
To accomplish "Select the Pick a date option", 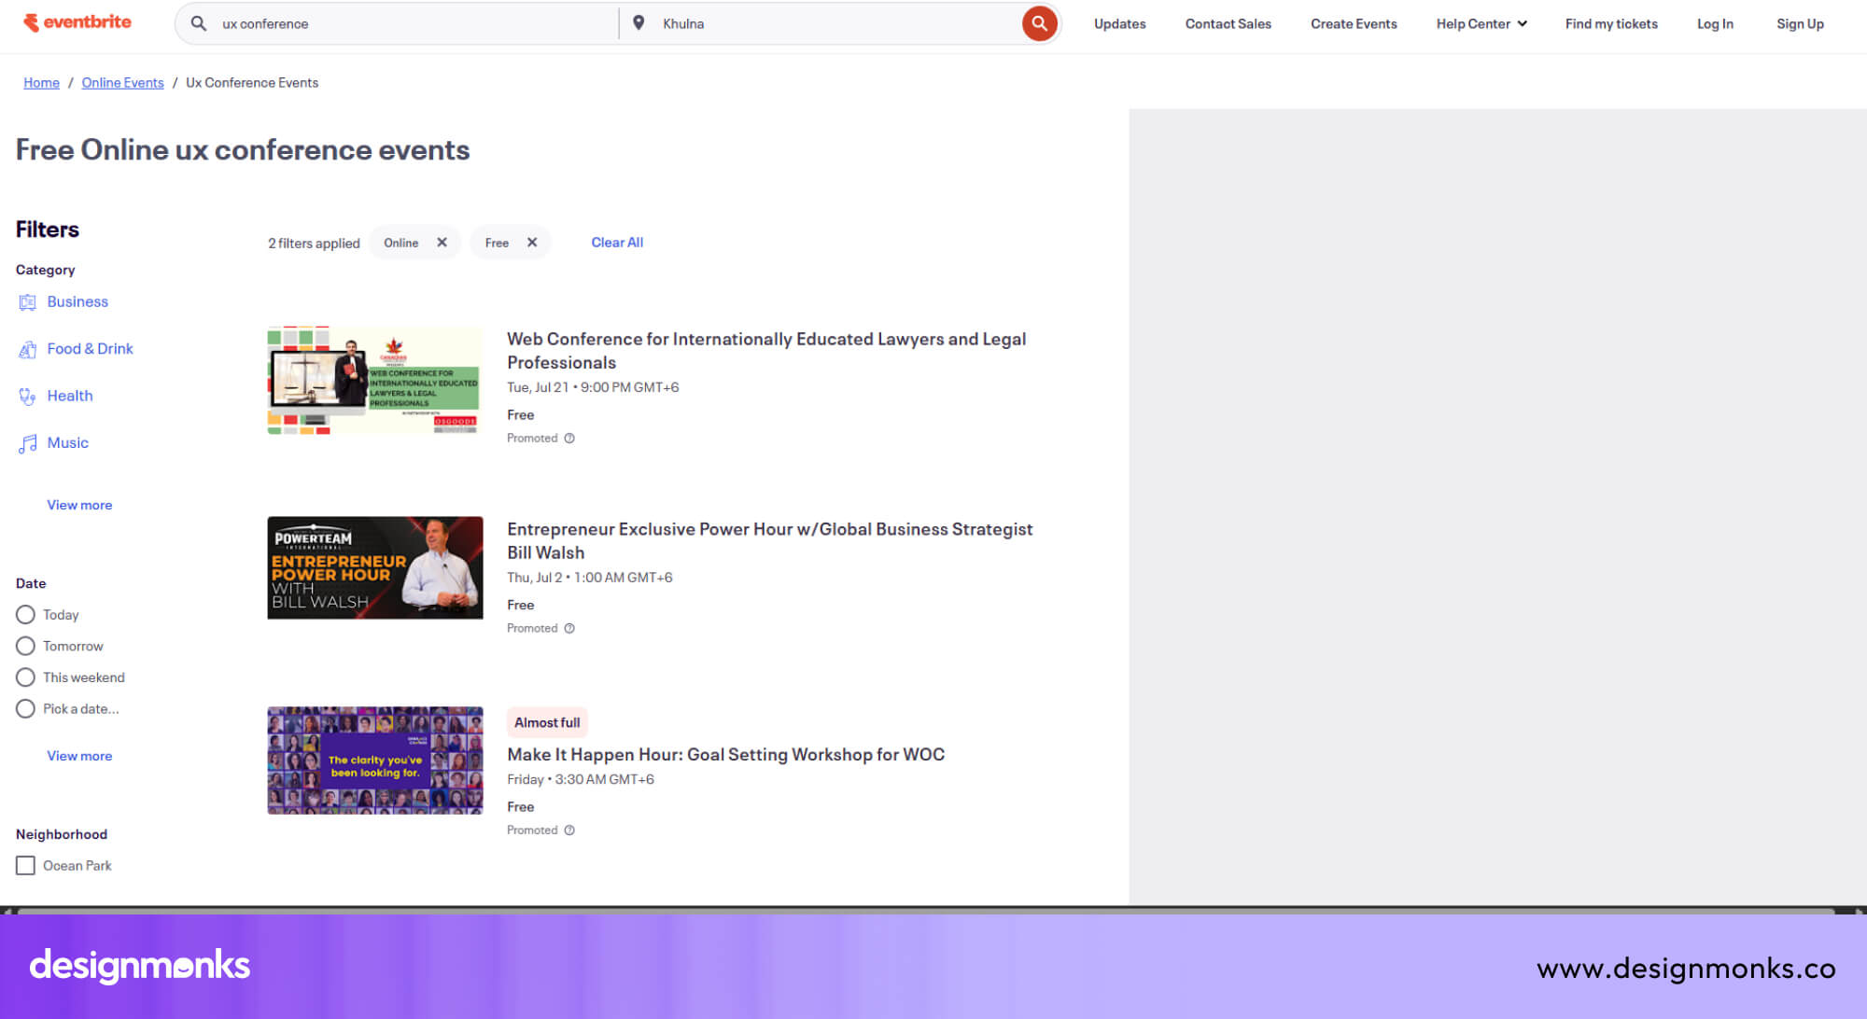I will [x=25, y=709].
